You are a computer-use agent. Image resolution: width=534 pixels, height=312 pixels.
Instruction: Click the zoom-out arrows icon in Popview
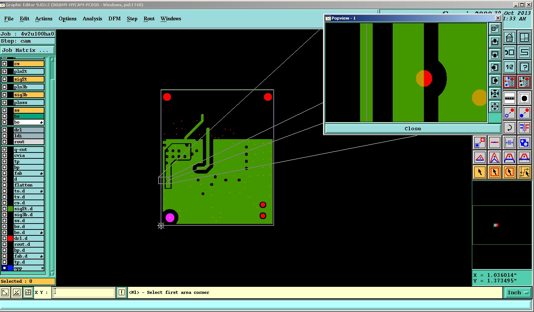(495, 106)
